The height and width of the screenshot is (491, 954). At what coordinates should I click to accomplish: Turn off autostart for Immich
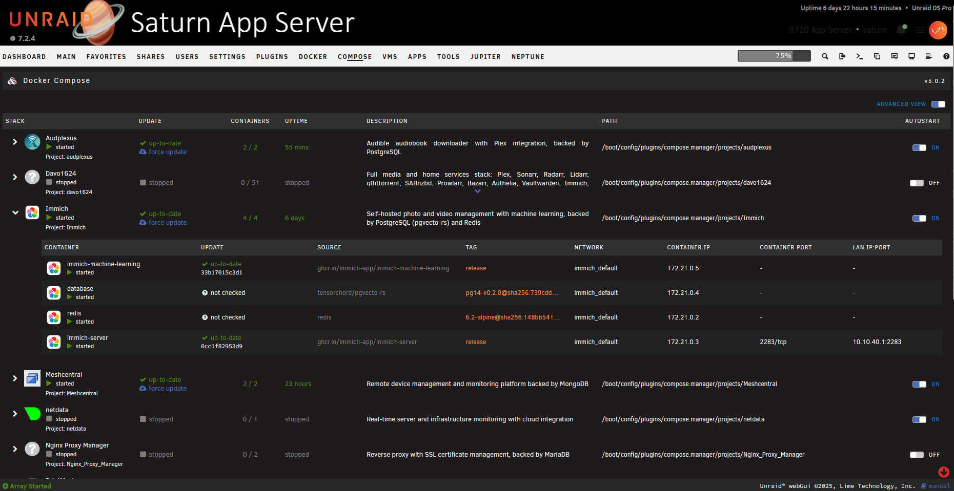click(x=919, y=218)
